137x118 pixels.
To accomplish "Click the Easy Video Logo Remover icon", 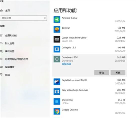I will tap(57, 91).
